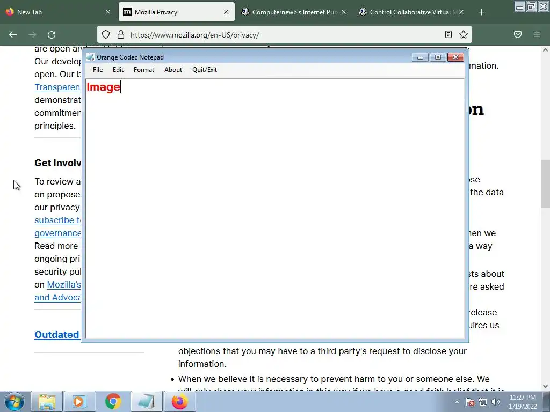This screenshot has width=550, height=412.
Task: Open Google Chrome from the taskbar
Action: coord(113,401)
